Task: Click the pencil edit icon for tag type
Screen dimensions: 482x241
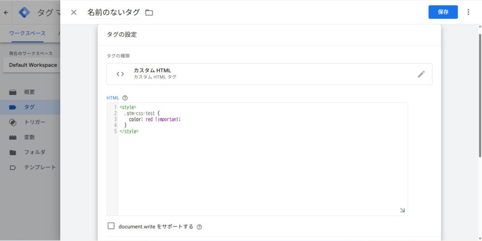Action: tap(421, 74)
